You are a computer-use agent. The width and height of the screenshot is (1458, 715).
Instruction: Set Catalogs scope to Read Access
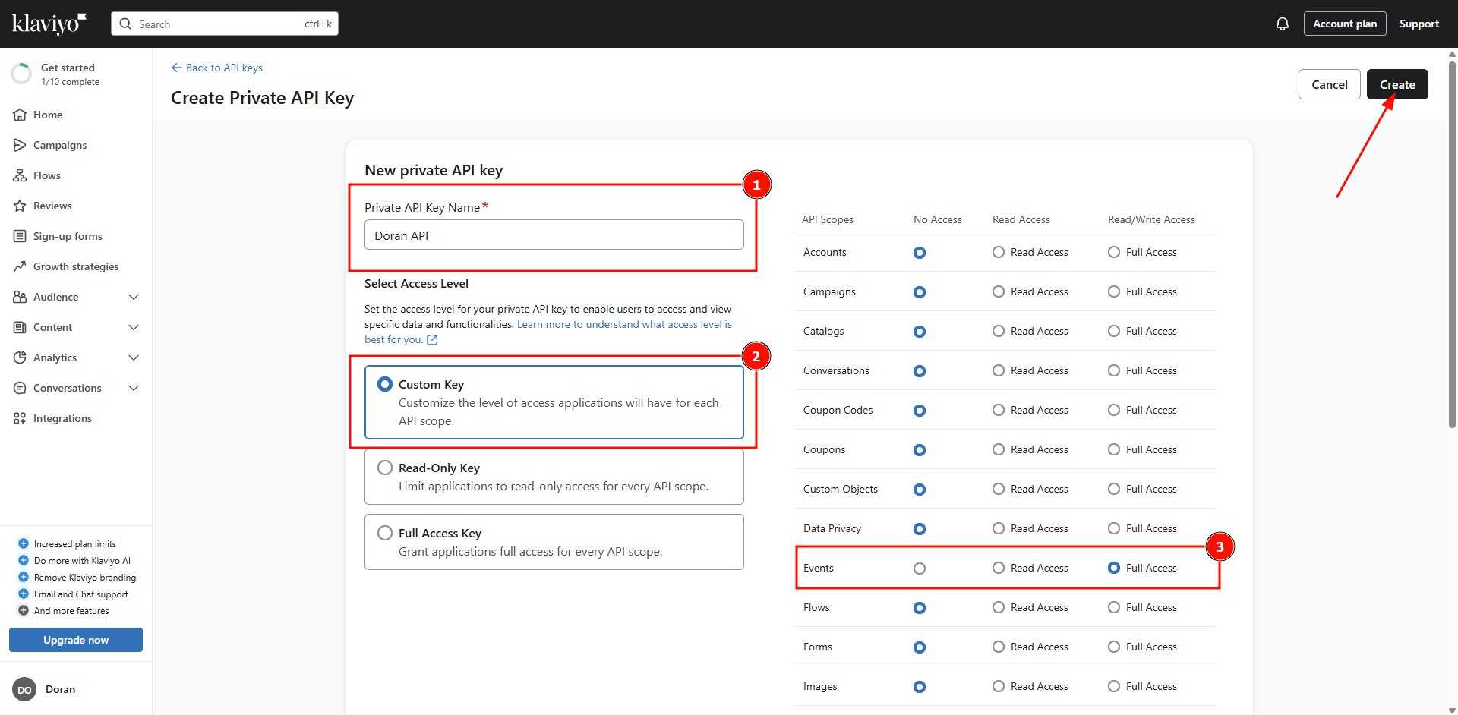point(999,331)
